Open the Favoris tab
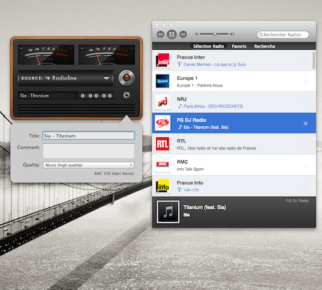 click(x=239, y=46)
